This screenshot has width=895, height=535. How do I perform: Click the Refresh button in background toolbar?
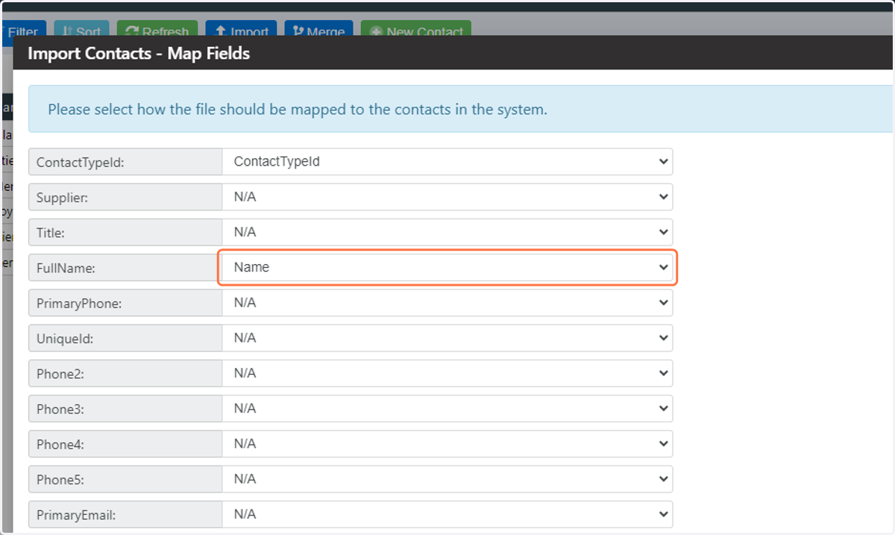click(x=157, y=30)
